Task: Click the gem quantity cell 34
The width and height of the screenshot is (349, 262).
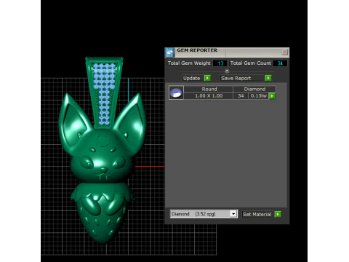Action: (241, 96)
